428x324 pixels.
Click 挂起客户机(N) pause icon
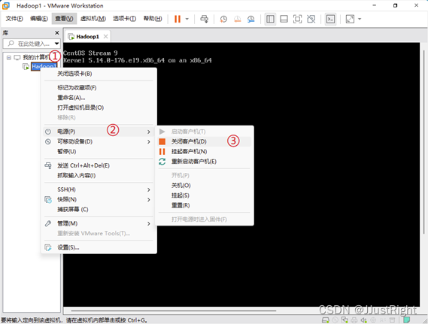point(162,152)
